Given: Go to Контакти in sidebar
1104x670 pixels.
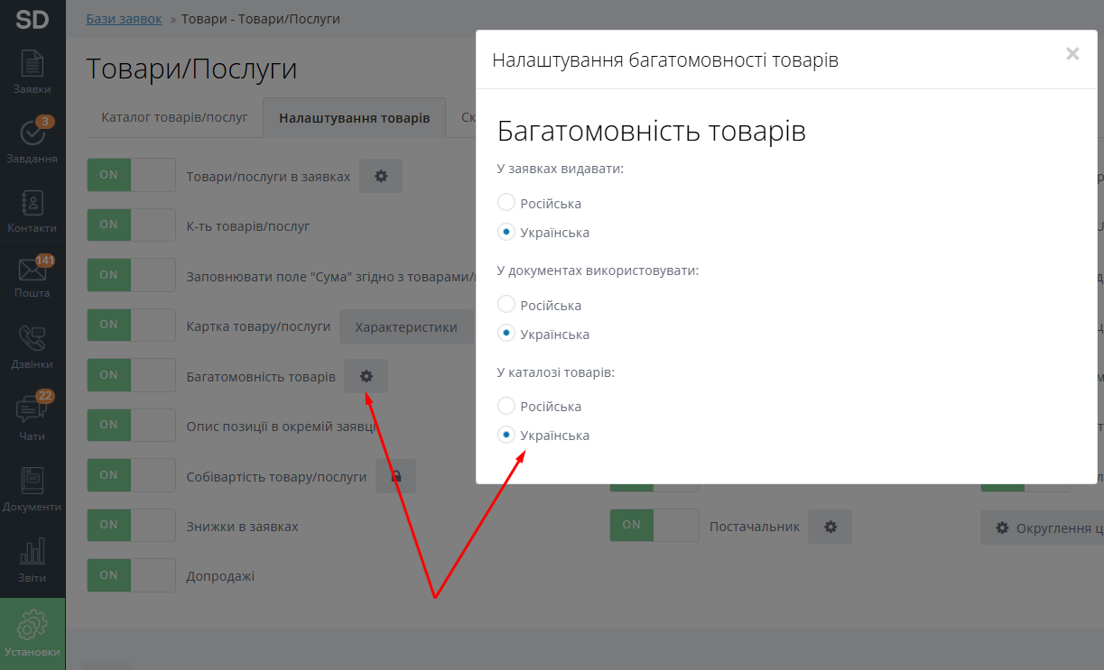Looking at the screenshot, I should (32, 211).
